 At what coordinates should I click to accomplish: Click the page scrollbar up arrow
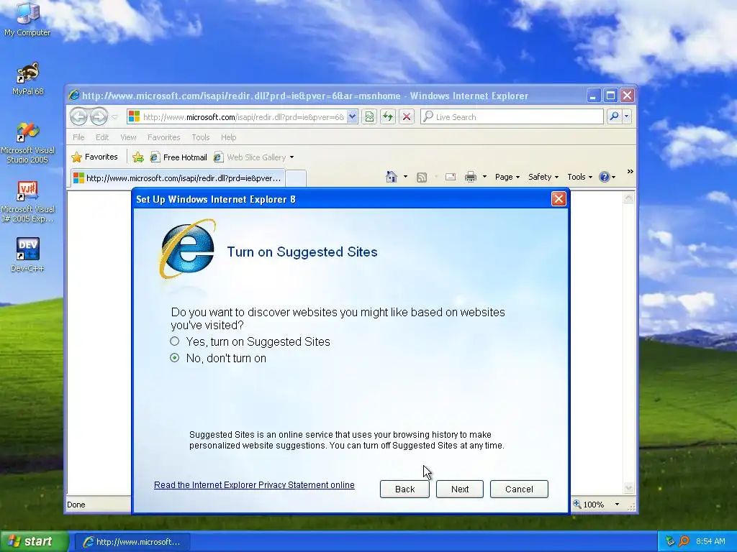[628, 198]
